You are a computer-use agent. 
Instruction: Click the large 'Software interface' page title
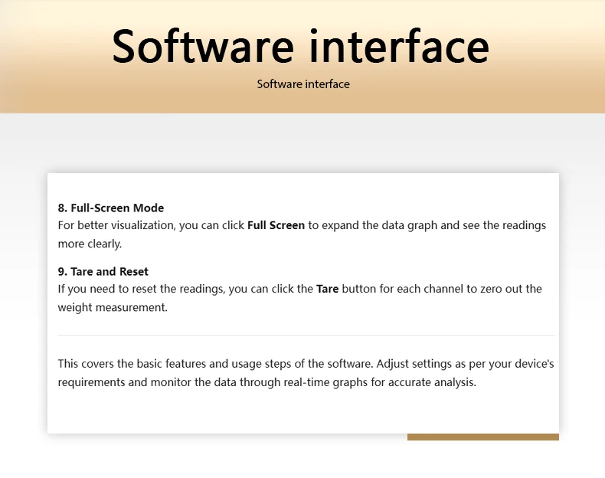click(300, 46)
